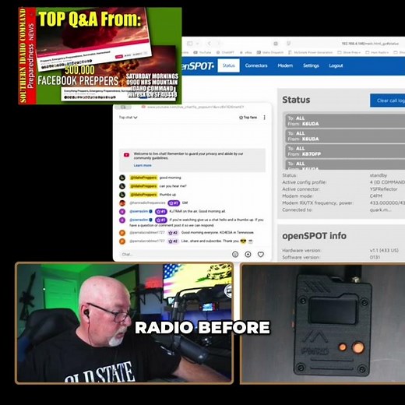Click the Clear call log button
405x405 pixels.
(x=388, y=100)
